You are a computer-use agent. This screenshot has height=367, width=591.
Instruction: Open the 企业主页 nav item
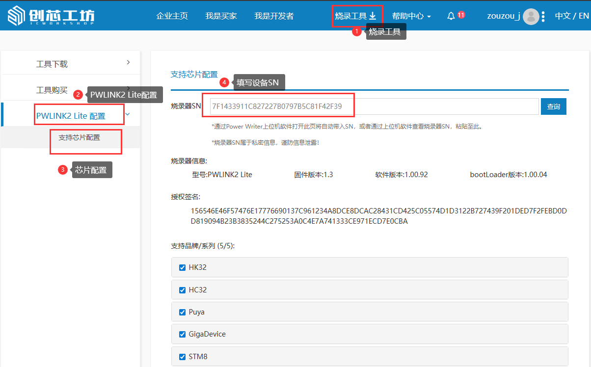point(172,16)
